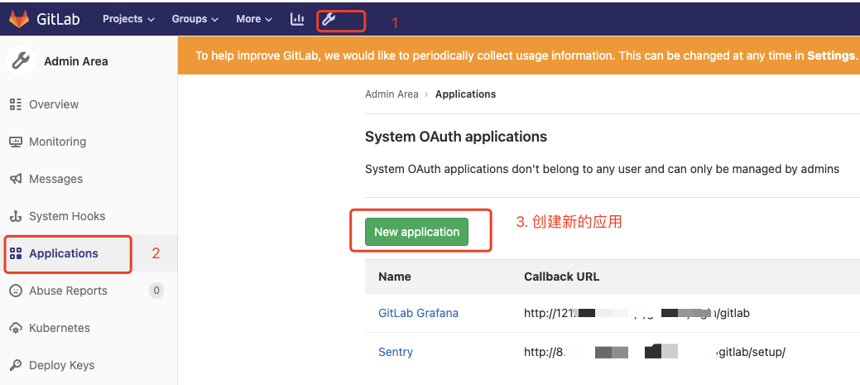Click the Admin Area wrench avatar in sidebar

pyautogui.click(x=21, y=61)
